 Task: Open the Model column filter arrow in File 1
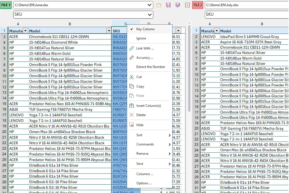tap(109, 31)
